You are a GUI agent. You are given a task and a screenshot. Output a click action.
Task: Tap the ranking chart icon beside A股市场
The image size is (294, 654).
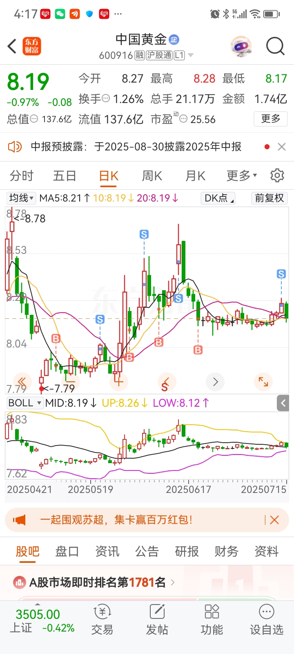20,582
